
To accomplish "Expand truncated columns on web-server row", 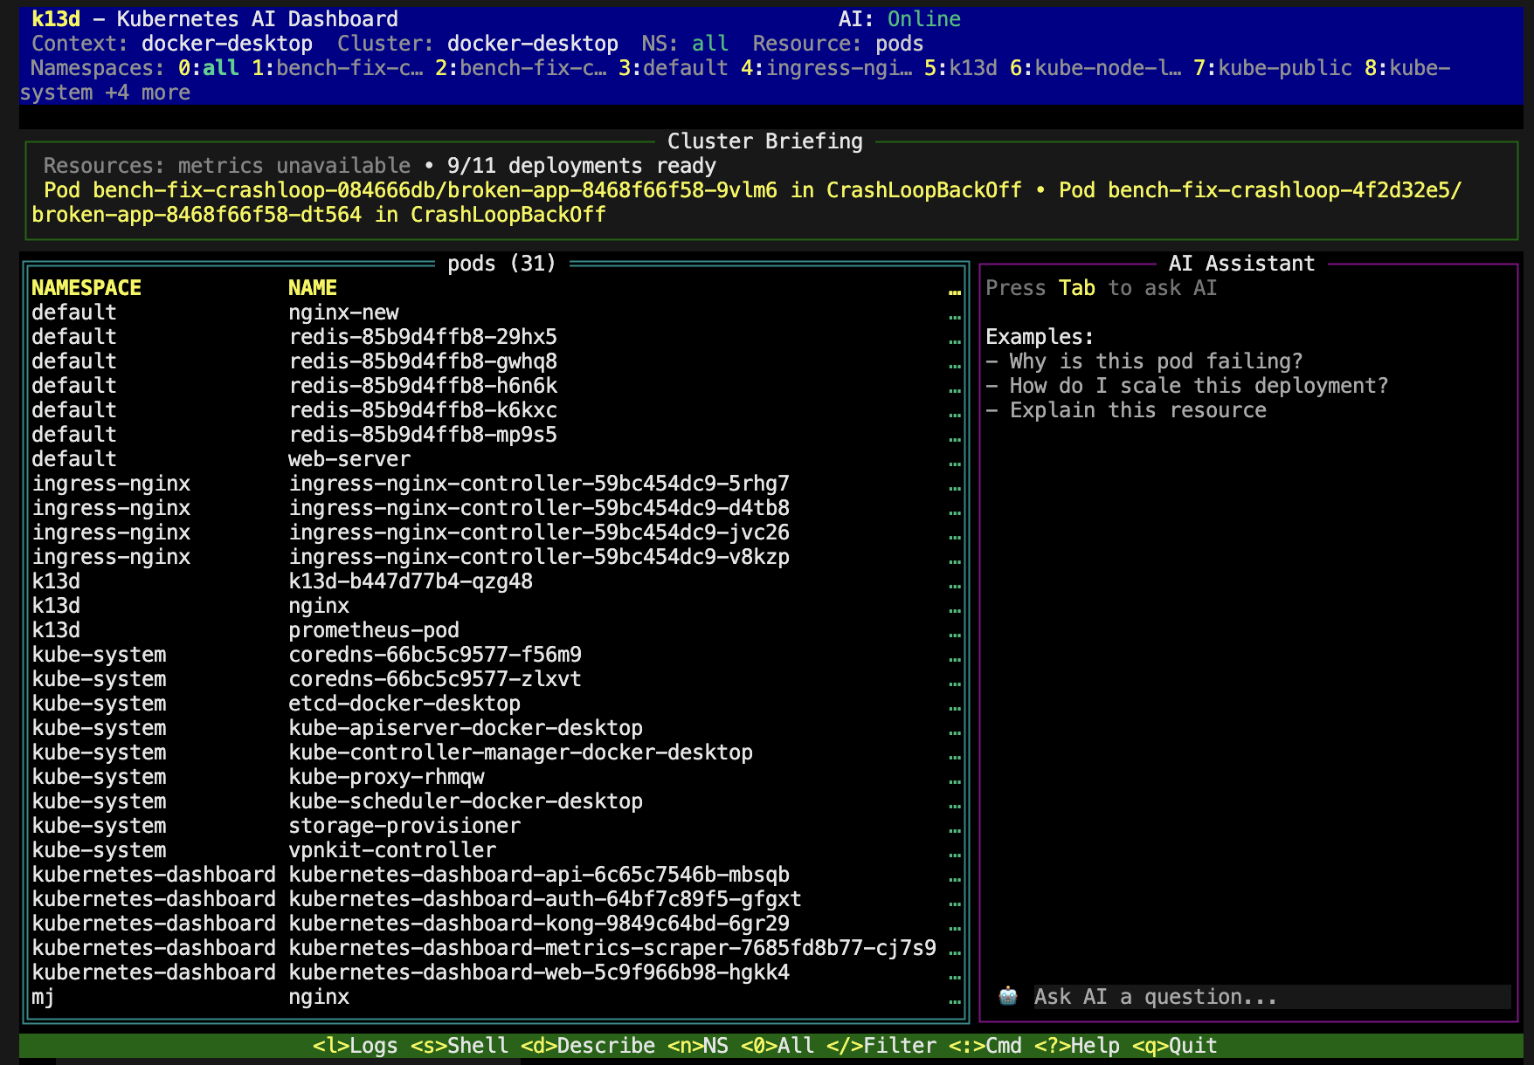I will click(954, 460).
